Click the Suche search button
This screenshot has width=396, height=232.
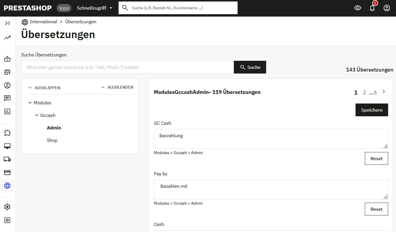tap(250, 67)
